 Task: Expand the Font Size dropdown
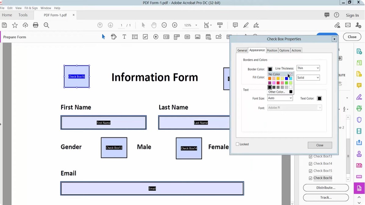[x=280, y=98]
